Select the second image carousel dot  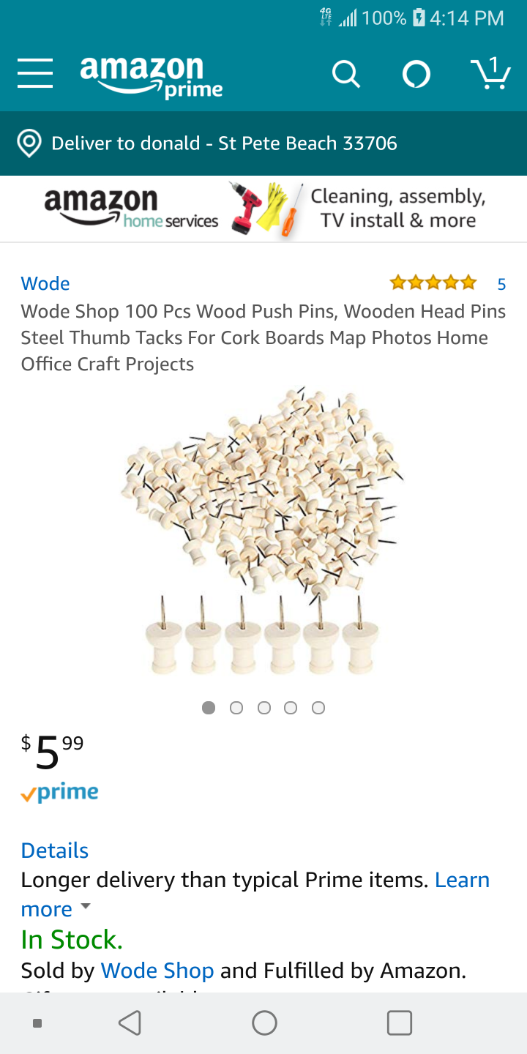pyautogui.click(x=236, y=708)
